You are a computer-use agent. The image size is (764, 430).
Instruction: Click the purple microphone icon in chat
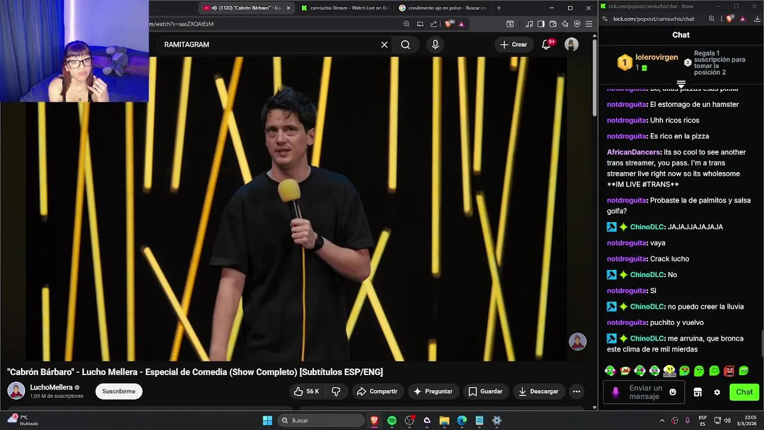[x=615, y=392]
